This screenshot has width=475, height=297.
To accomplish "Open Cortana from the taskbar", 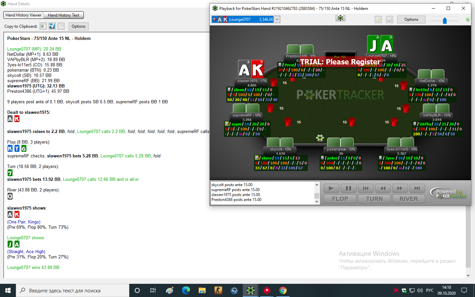I will coord(137,290).
